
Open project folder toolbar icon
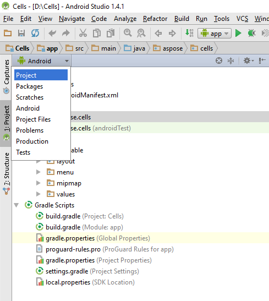[x=8, y=33]
